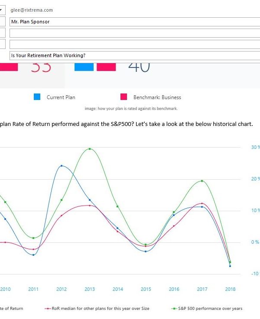Click the Current Plan legend label
260x319 pixels.
tap(61, 97)
